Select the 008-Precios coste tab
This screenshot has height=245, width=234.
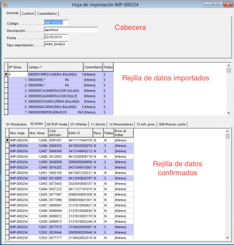click(173, 124)
